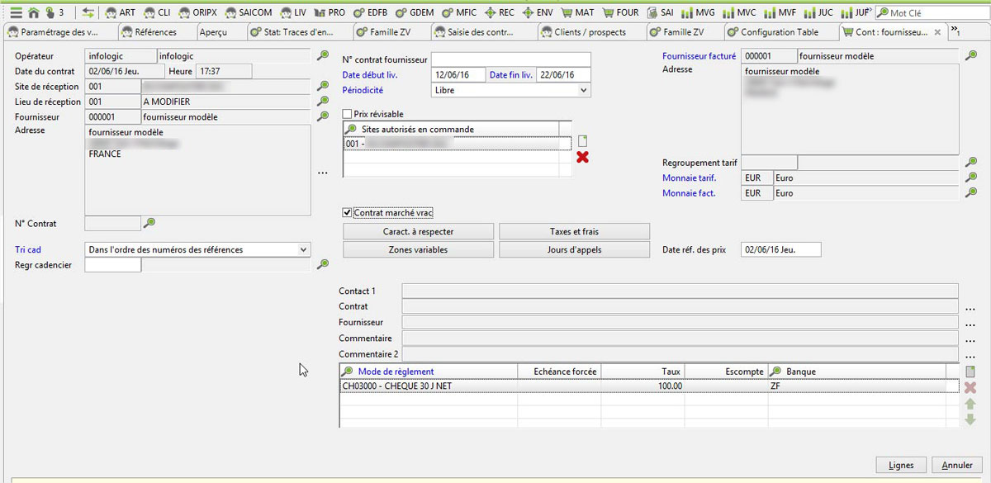The image size is (991, 483).
Task: Open the hamburger main menu
Action: point(16,12)
